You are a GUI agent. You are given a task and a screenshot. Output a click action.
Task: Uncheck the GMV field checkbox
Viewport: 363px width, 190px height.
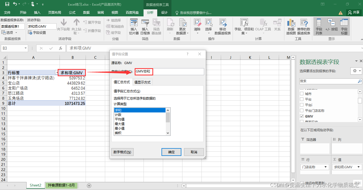tap(302, 116)
